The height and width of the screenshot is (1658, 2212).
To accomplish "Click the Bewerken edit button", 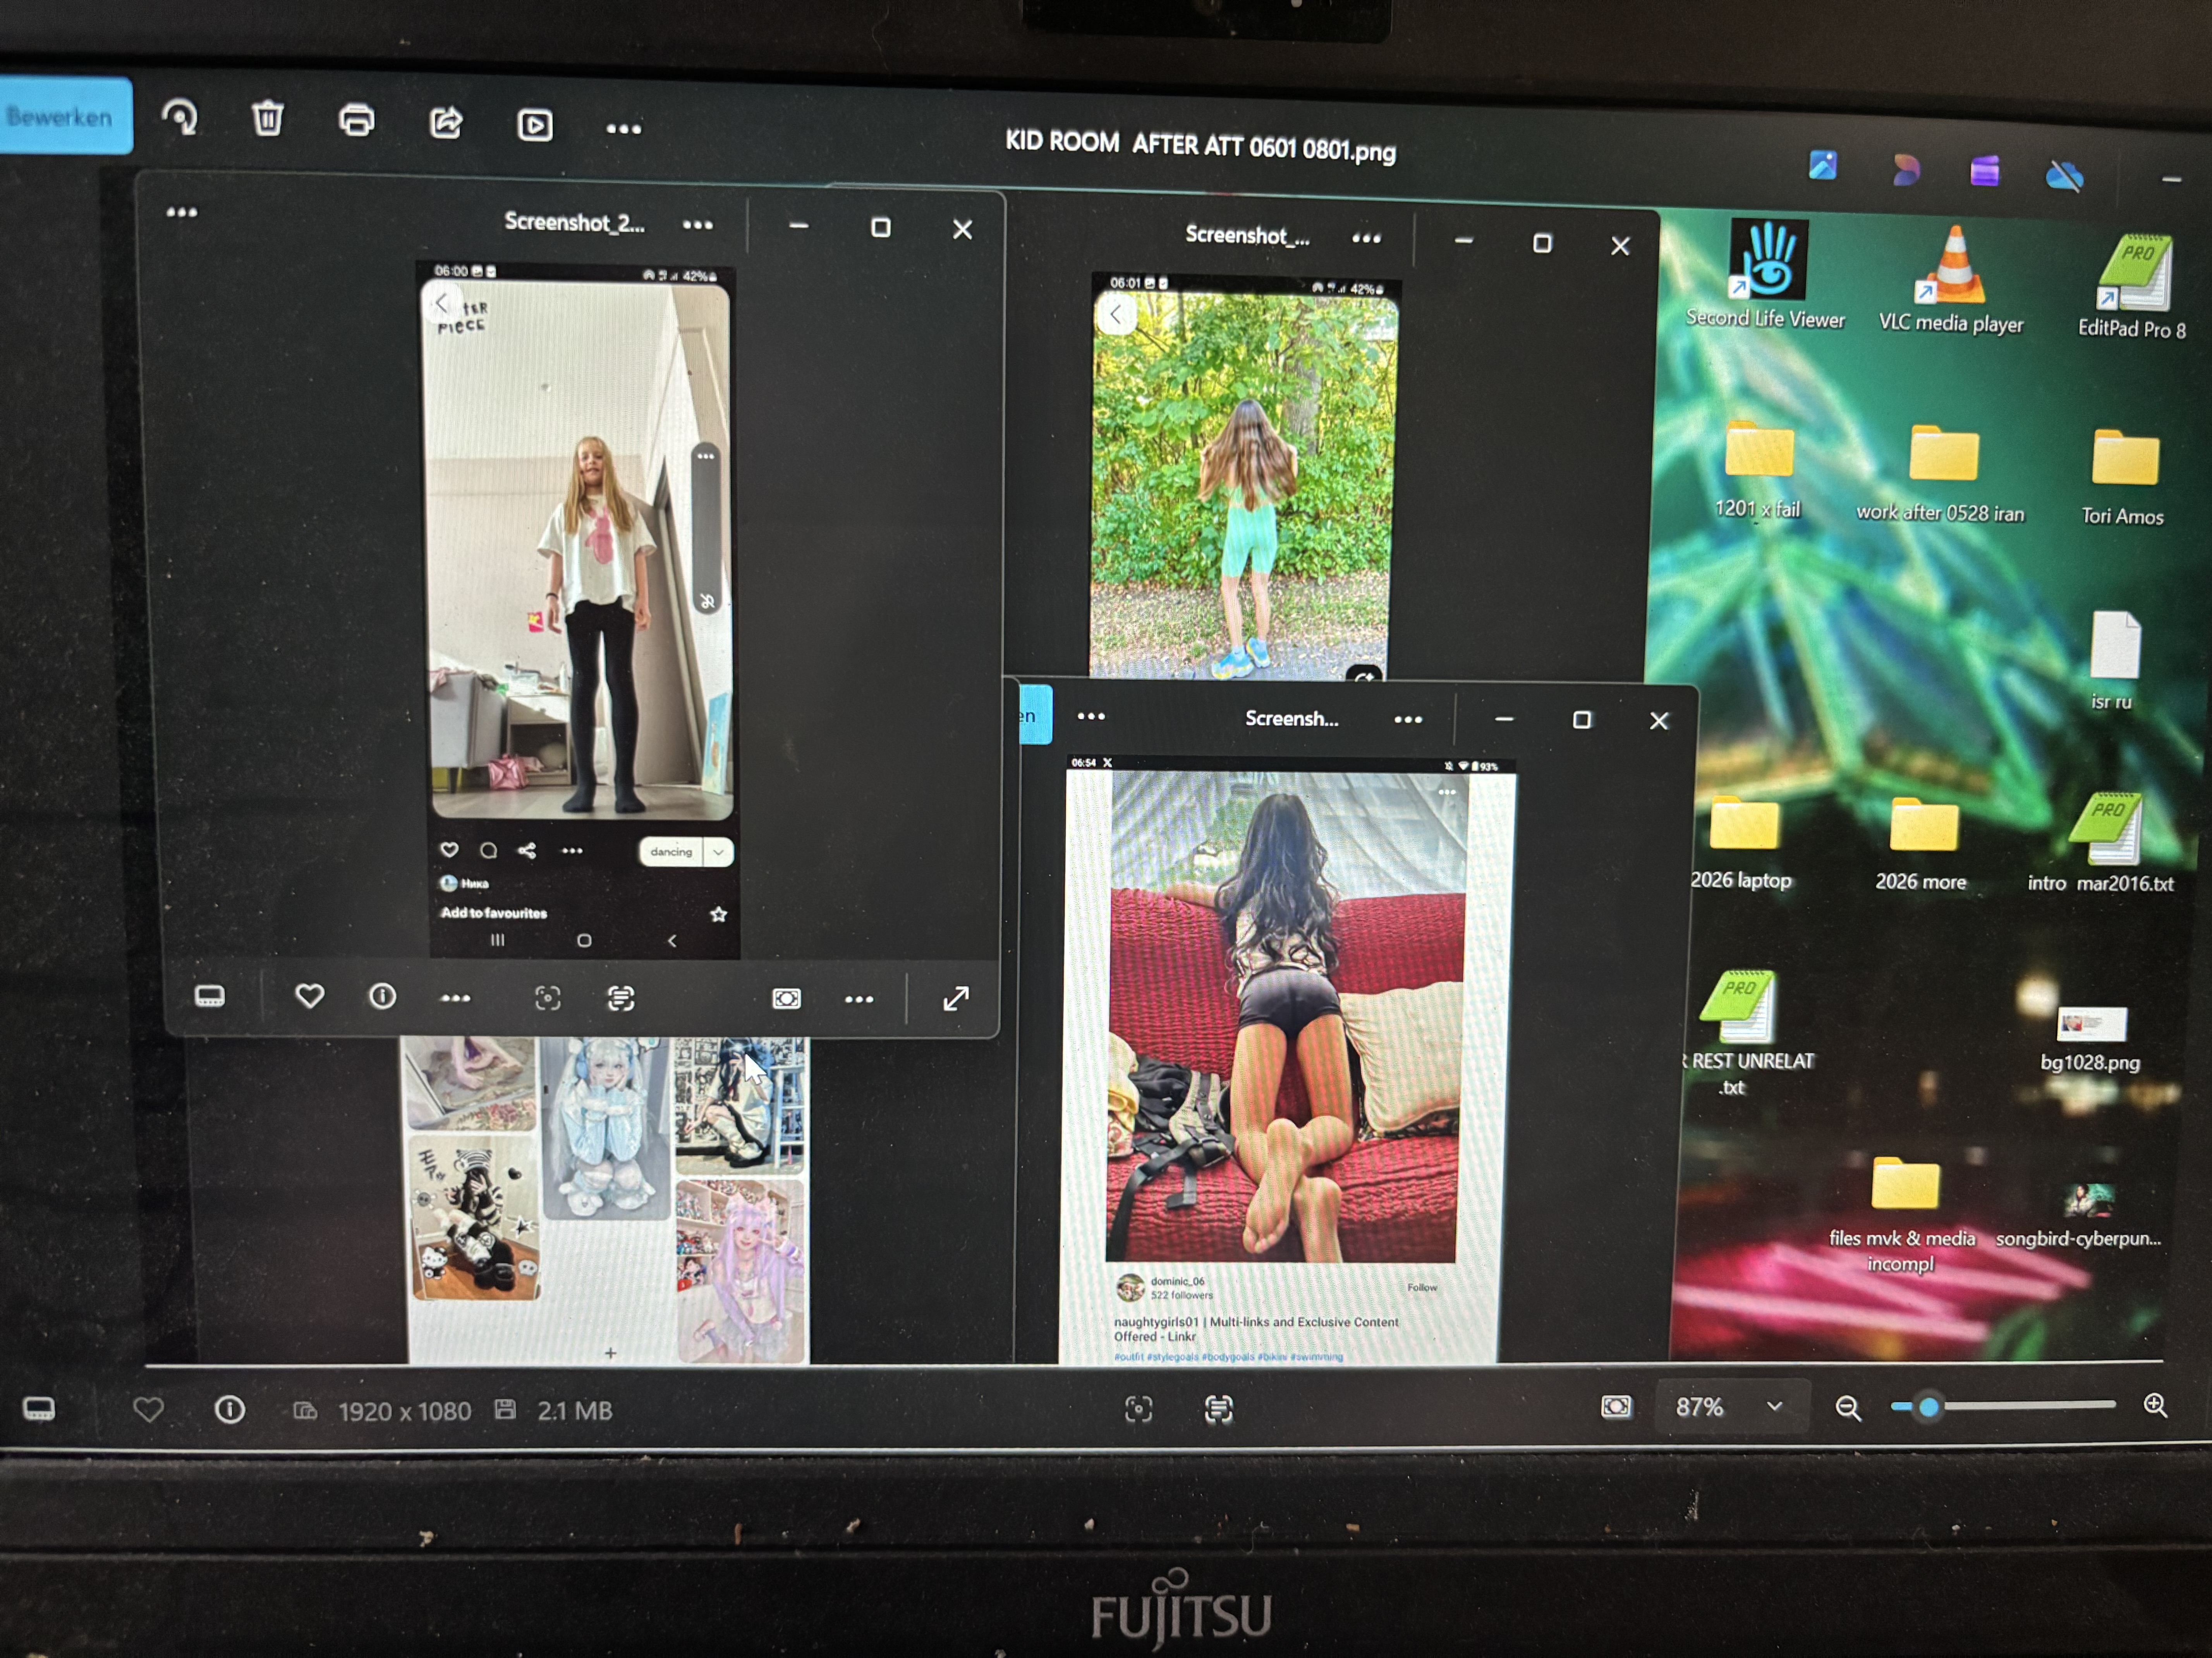I will pos(62,117).
